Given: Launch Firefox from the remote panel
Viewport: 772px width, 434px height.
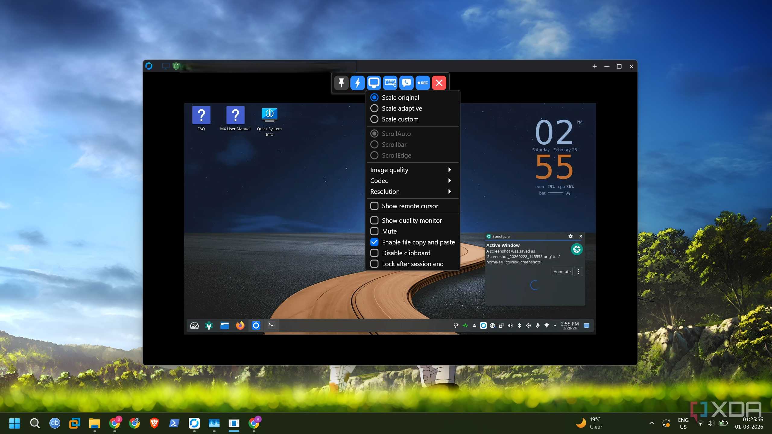Looking at the screenshot, I should 240,325.
